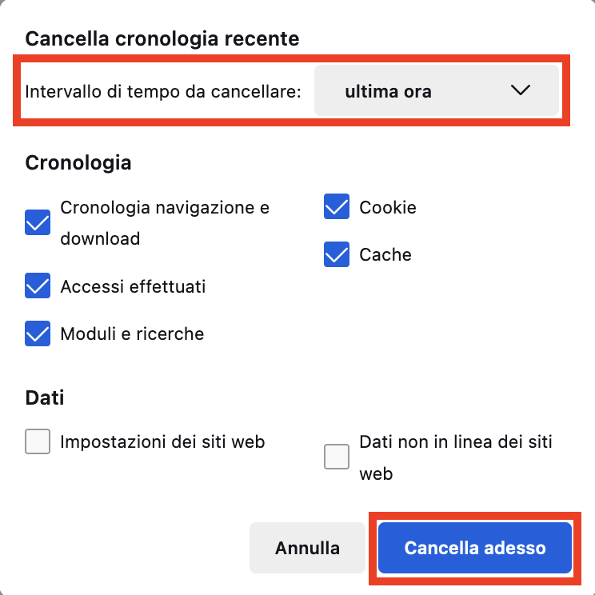Check the "Dati non in linea dei siti web" box

[x=337, y=457]
